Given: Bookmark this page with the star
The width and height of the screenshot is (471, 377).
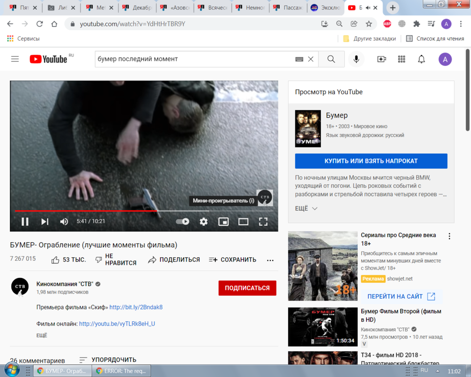Looking at the screenshot, I should (369, 24).
